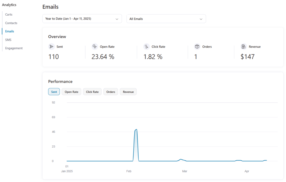The height and width of the screenshot is (182, 286).
Task: Open the Year to Date range dropdown
Action: [x=82, y=19]
